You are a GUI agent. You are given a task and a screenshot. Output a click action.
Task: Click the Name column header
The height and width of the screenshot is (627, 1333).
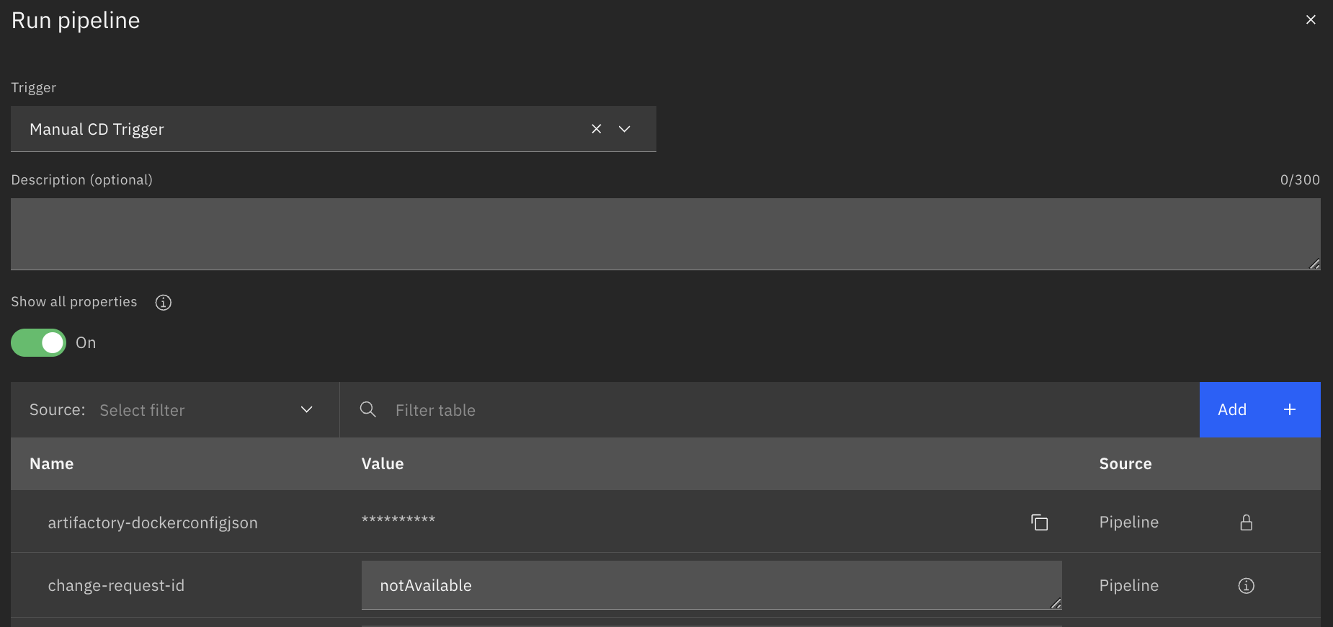point(52,464)
